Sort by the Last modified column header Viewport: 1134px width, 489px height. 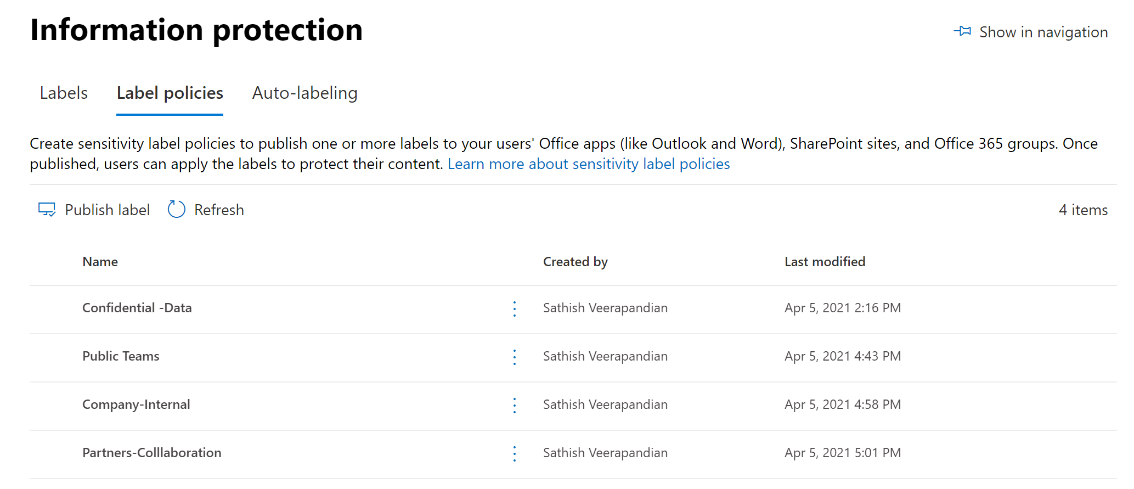tap(824, 262)
